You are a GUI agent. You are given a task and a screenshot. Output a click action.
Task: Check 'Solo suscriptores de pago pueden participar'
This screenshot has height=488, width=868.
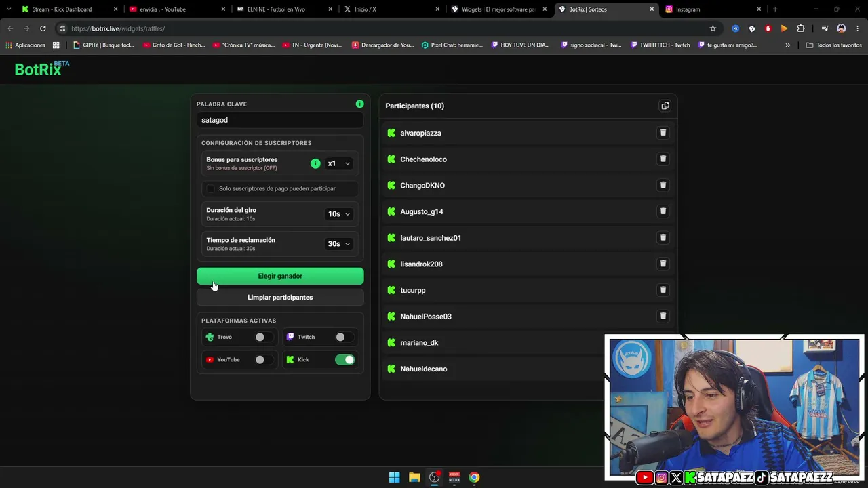coord(210,188)
